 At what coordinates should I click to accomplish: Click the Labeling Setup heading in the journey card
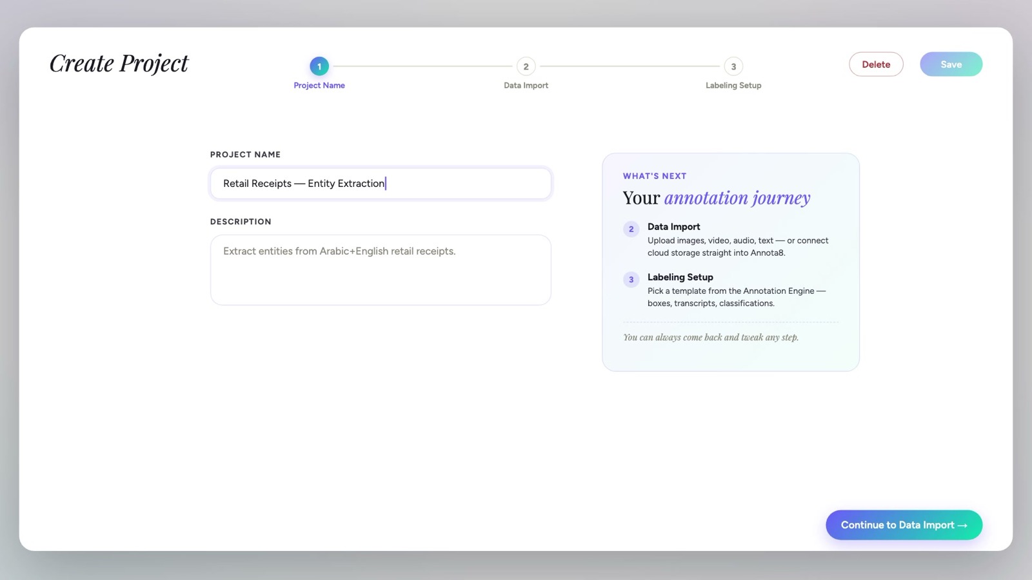(x=680, y=277)
